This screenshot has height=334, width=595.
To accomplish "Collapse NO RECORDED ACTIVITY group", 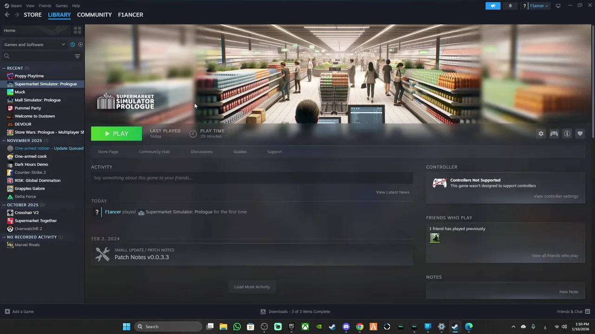I will pos(4,237).
